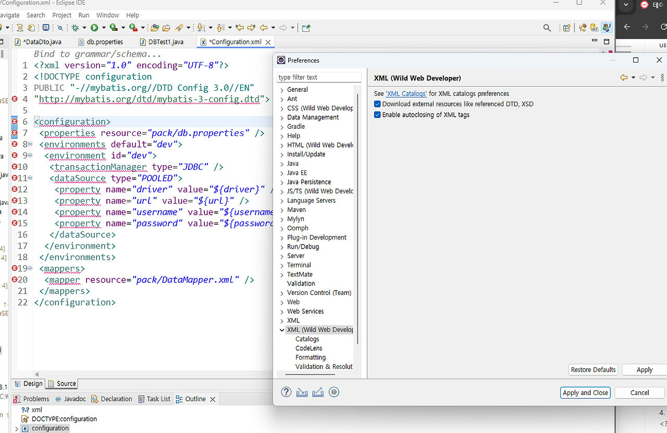
Task: Open the Problems view tab
Action: [31, 399]
